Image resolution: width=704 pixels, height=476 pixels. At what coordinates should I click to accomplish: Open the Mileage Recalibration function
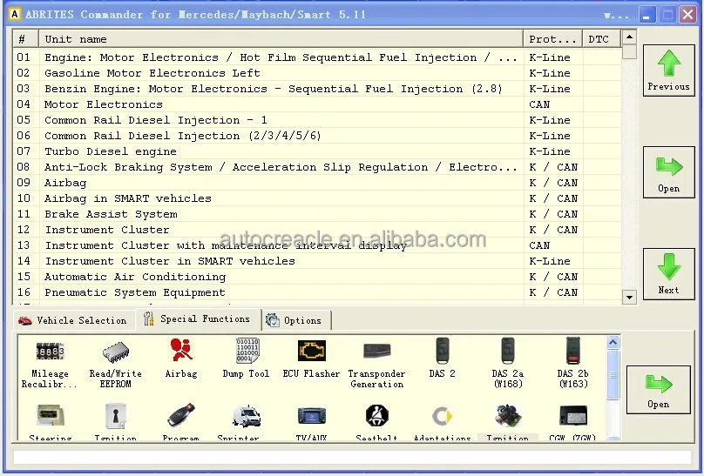click(x=50, y=364)
